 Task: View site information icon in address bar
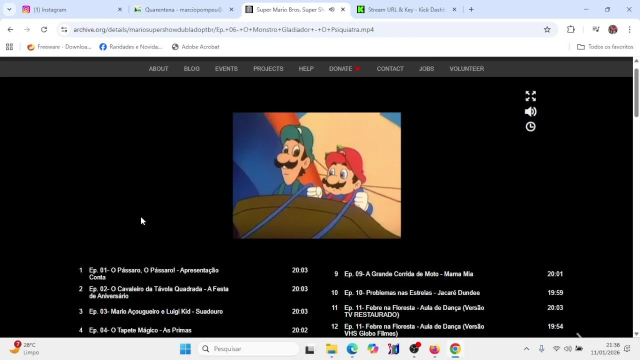click(64, 29)
